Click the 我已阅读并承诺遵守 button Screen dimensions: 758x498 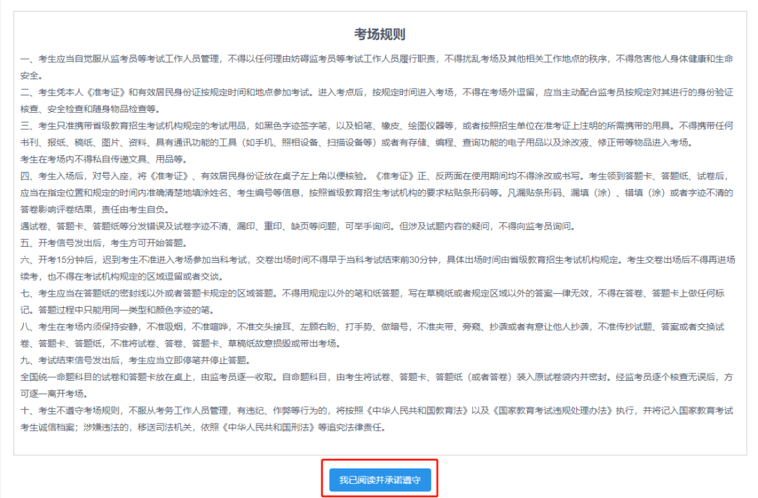380,480
